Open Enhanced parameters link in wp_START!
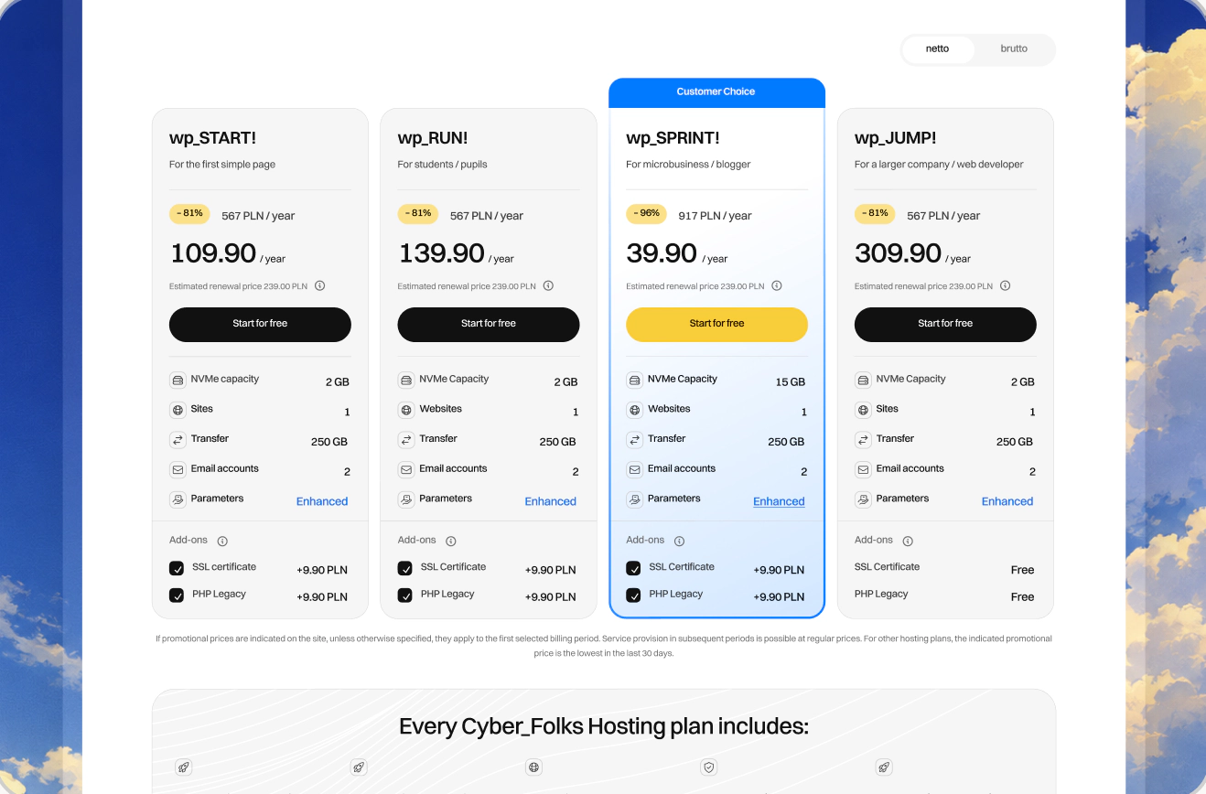This screenshot has width=1206, height=794. click(322, 501)
